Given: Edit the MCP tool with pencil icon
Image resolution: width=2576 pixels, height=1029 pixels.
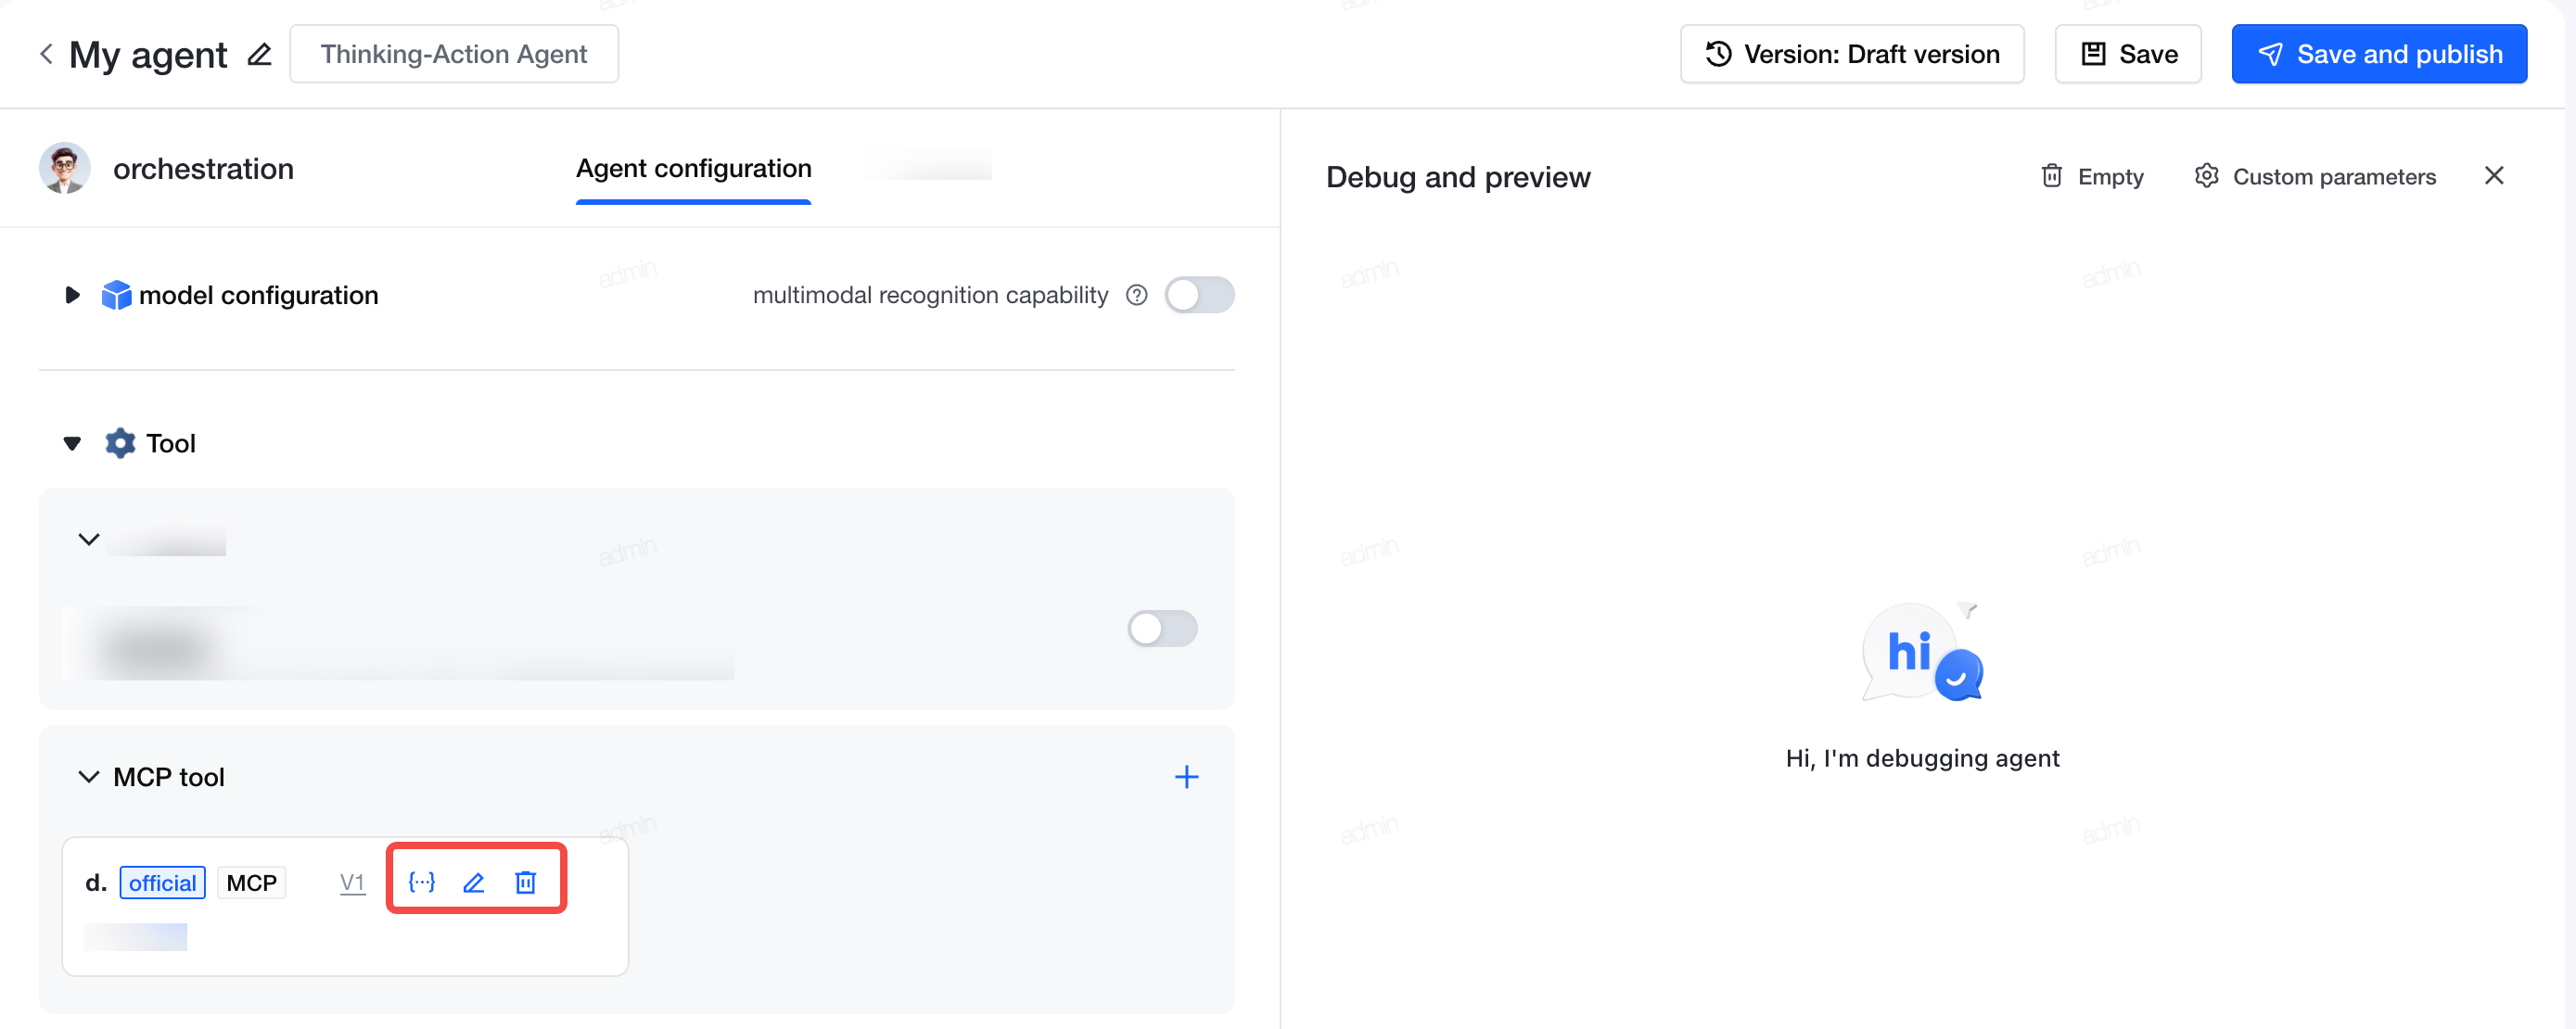Looking at the screenshot, I should (474, 882).
